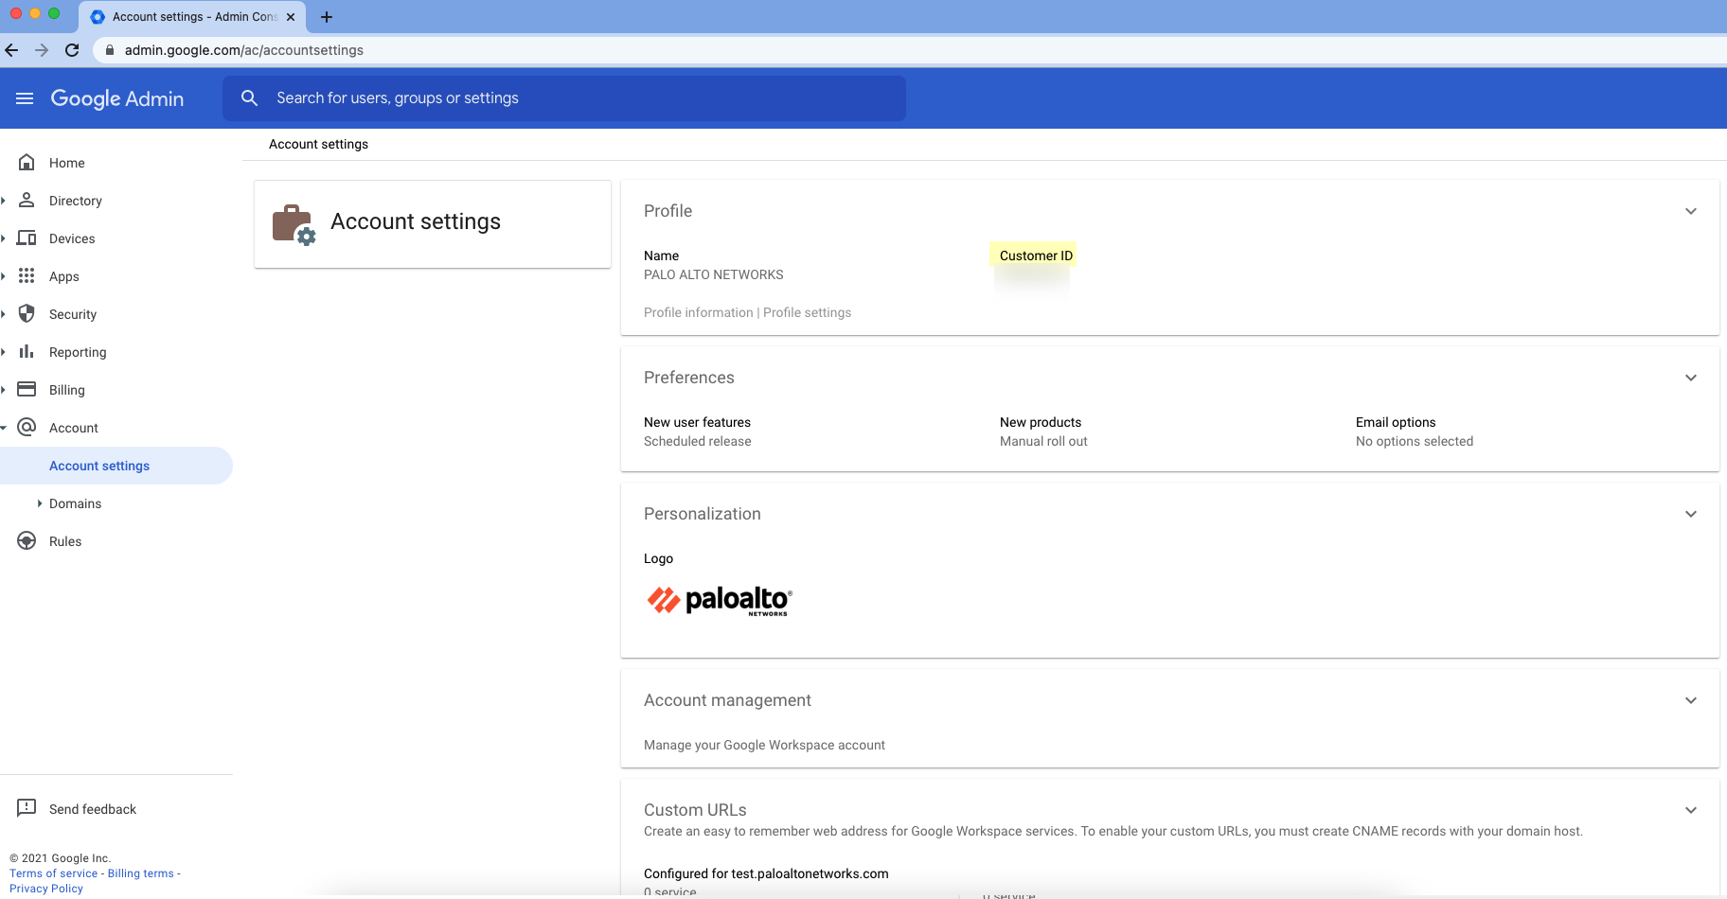Expand the Domains submenu arrow

pyautogui.click(x=39, y=503)
